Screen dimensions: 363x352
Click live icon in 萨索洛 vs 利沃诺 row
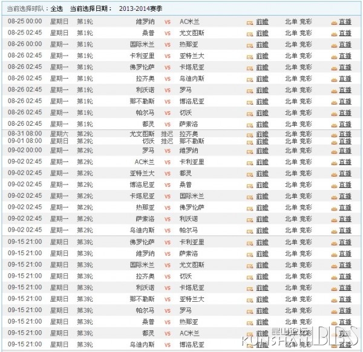point(334,220)
